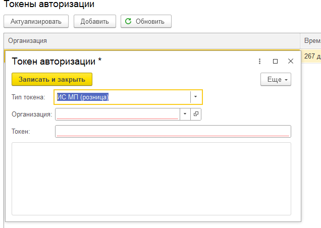The width and height of the screenshot is (321, 228).
Task: Click the Актуализировать button
Action: 36,21
